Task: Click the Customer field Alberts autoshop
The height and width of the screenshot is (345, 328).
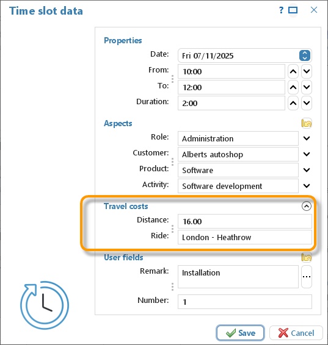Action: (238, 154)
